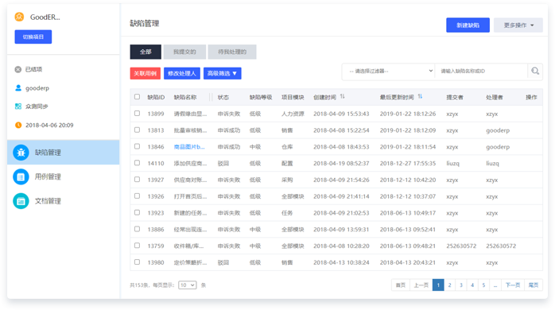
Task: Open 文档管理 in the sidebar
Action: pyautogui.click(x=64, y=201)
